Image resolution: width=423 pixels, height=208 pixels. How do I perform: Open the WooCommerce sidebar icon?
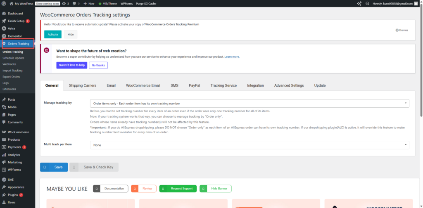[4, 132]
